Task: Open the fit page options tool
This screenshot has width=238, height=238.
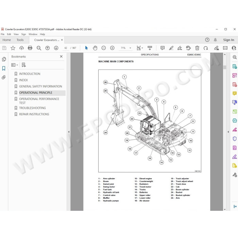Action: click(x=139, y=48)
